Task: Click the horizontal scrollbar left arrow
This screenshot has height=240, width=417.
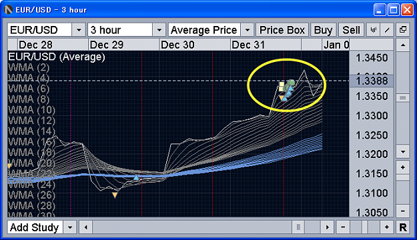Action: [85, 227]
